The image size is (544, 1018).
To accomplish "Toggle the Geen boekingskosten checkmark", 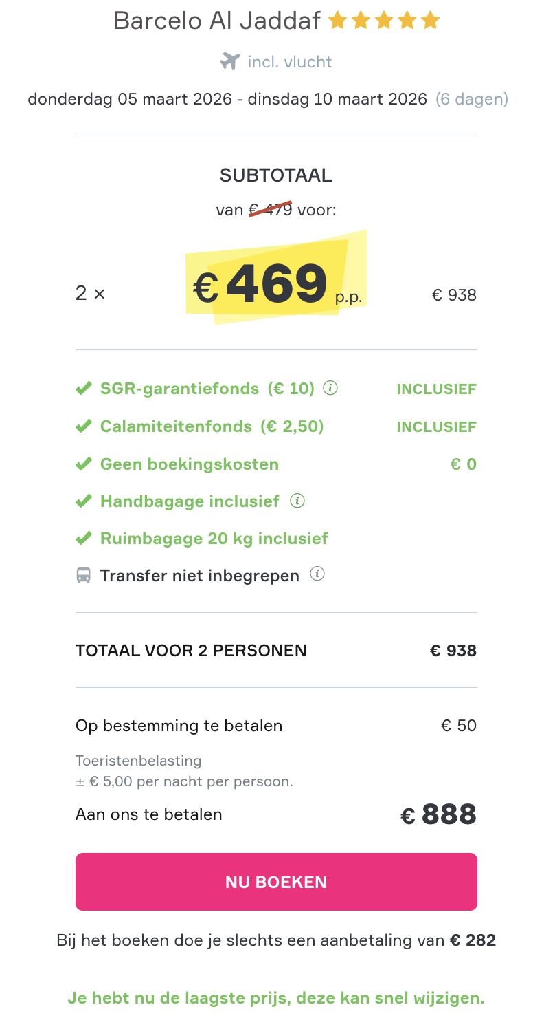I will tap(84, 464).
